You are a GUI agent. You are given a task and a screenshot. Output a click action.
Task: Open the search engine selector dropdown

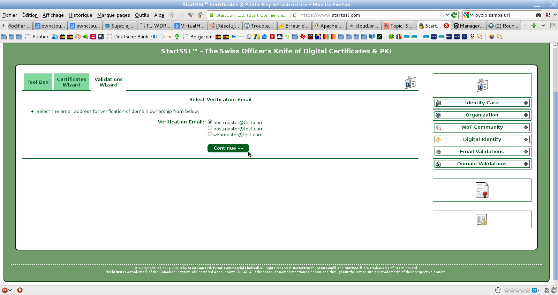pos(468,15)
